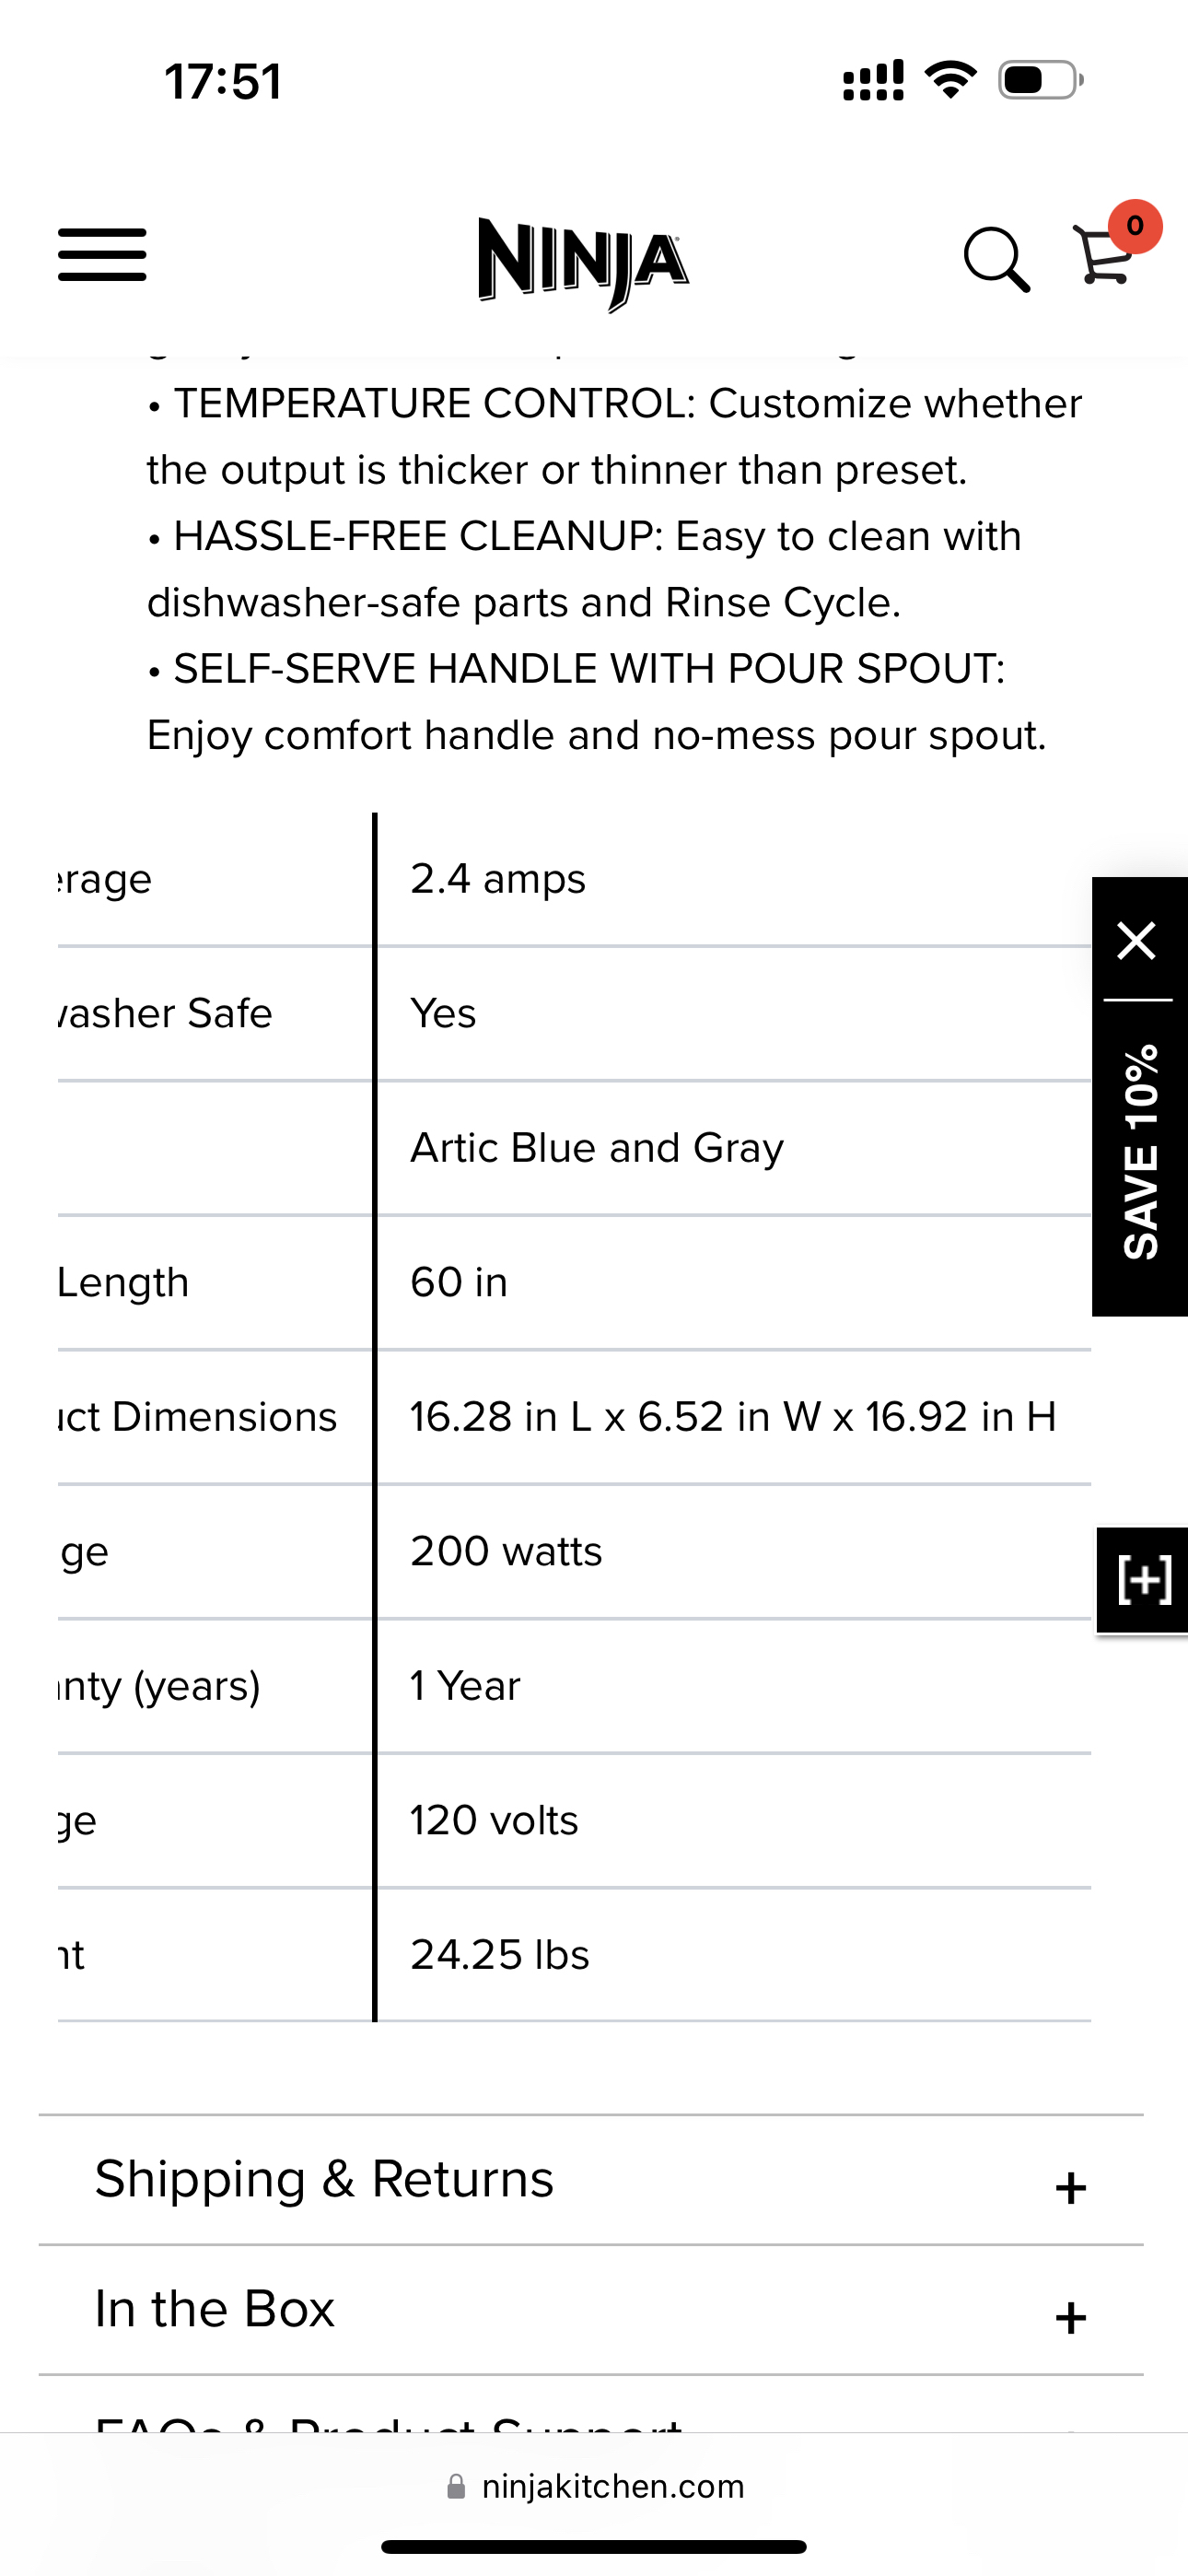Open search with the magnifier icon

point(996,259)
